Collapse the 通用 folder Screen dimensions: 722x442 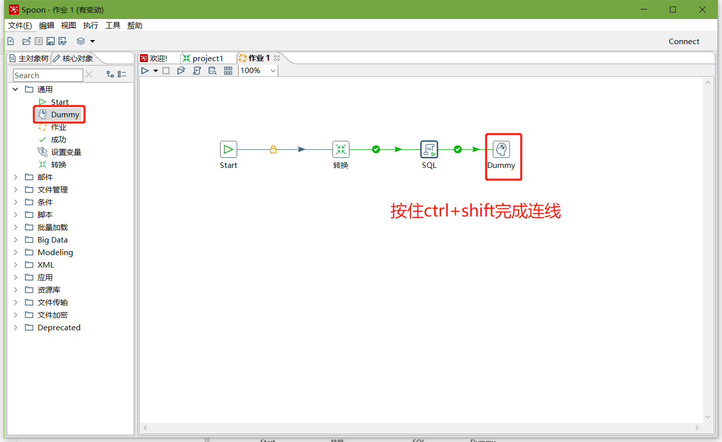pos(16,89)
